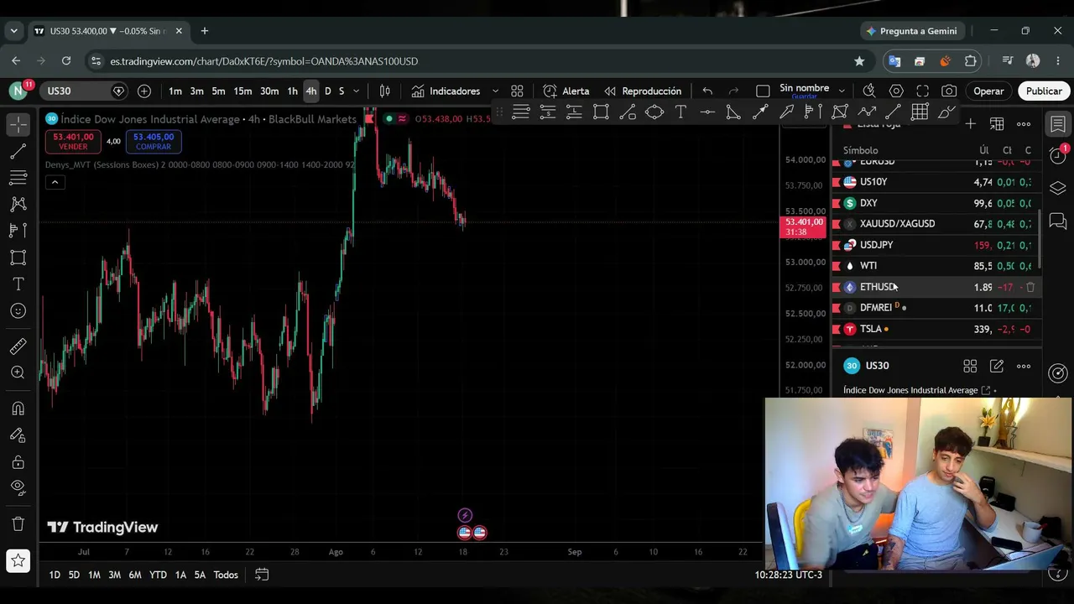
Task: Toggle magnet mode
Action: point(18,409)
